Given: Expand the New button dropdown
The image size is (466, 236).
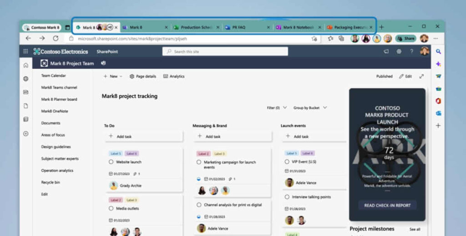Looking at the screenshot, I should (113, 76).
